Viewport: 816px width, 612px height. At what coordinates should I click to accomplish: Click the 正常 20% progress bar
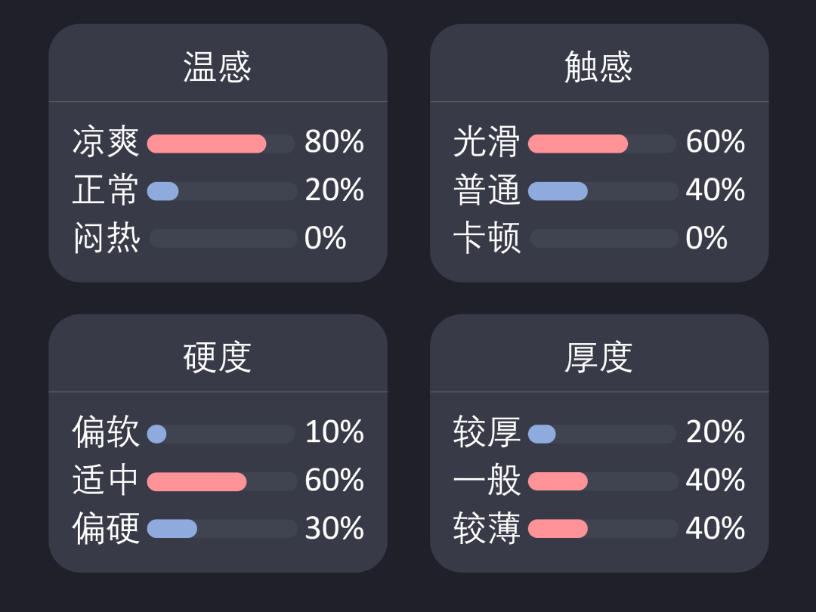(x=221, y=191)
